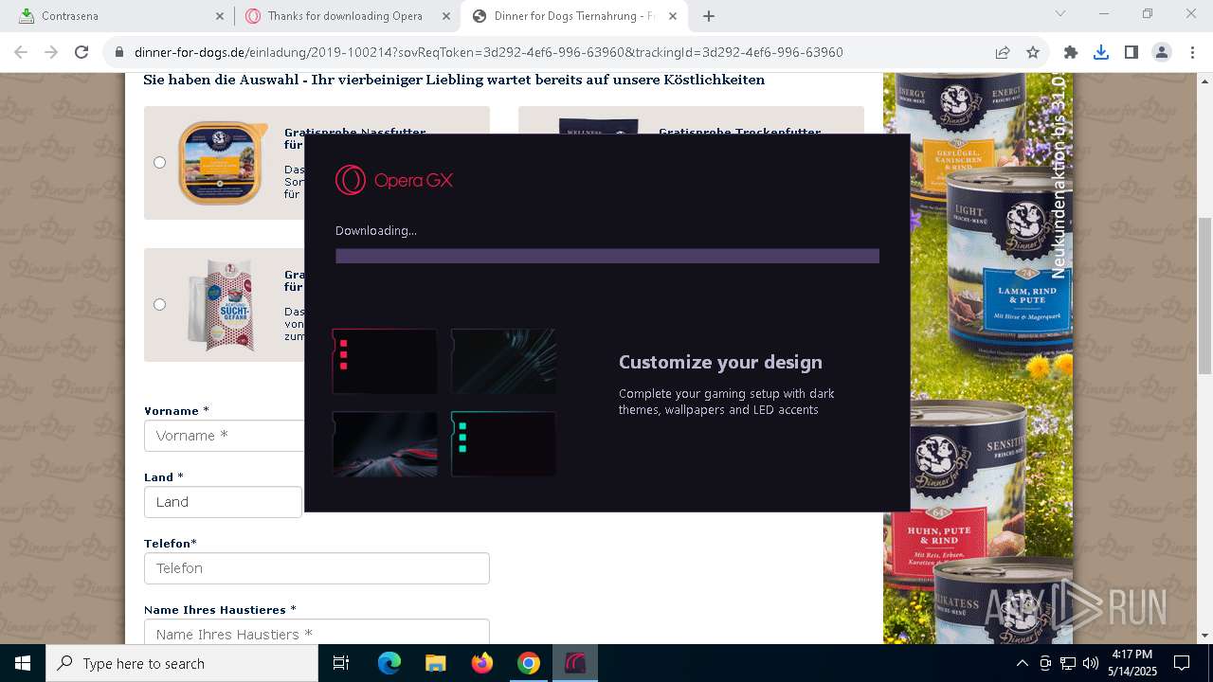
Task: Click the Customize your design heading
Action: tap(720, 362)
